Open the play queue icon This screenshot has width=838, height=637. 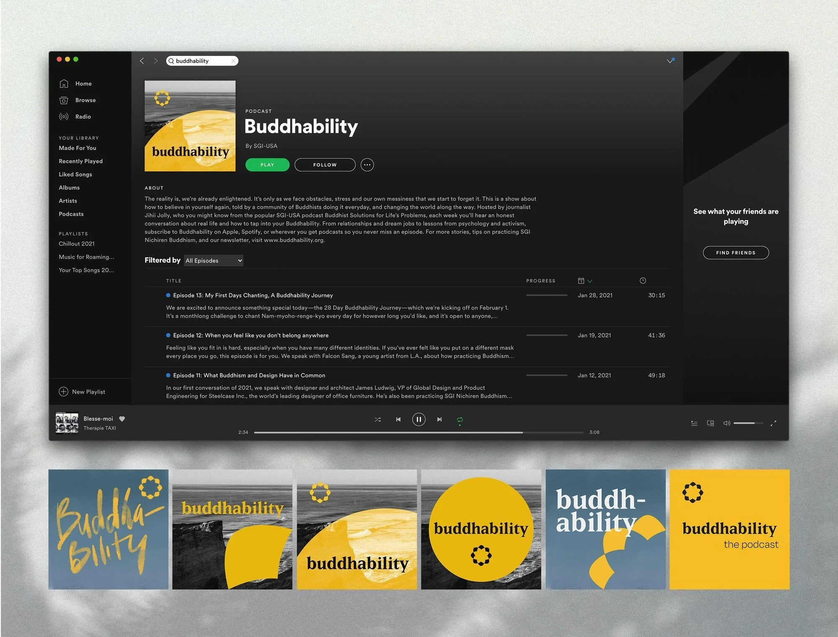pyautogui.click(x=694, y=423)
